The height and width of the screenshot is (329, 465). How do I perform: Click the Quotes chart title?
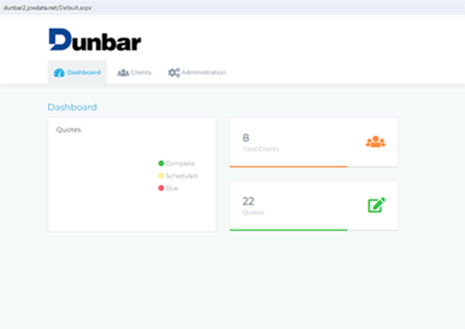point(69,130)
